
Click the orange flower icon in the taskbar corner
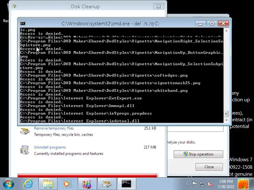pyautogui.click(x=243, y=184)
